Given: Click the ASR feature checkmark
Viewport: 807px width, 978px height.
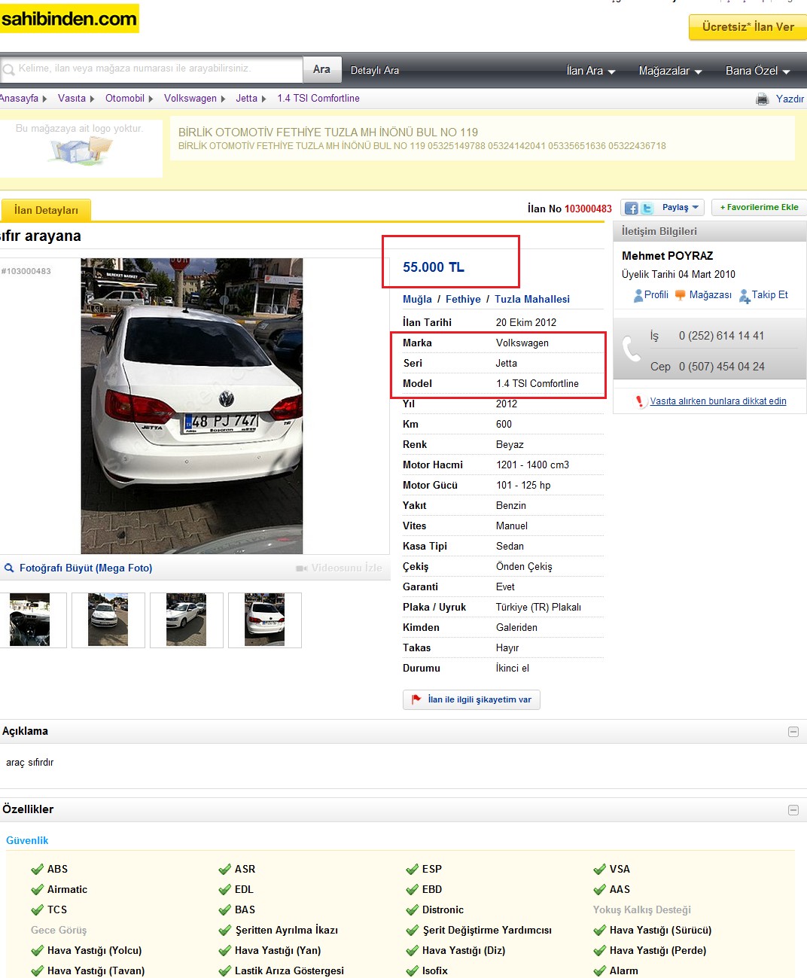Looking at the screenshot, I should click(x=224, y=870).
